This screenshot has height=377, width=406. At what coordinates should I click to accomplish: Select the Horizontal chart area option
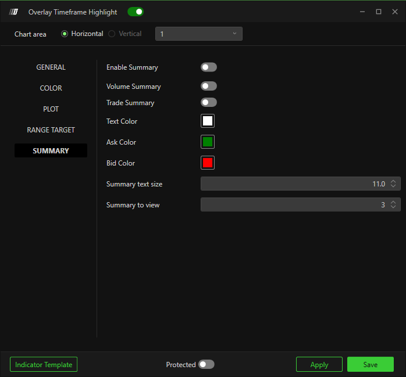point(65,34)
